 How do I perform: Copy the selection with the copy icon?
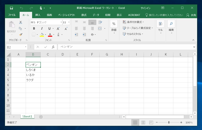(x=20, y=28)
